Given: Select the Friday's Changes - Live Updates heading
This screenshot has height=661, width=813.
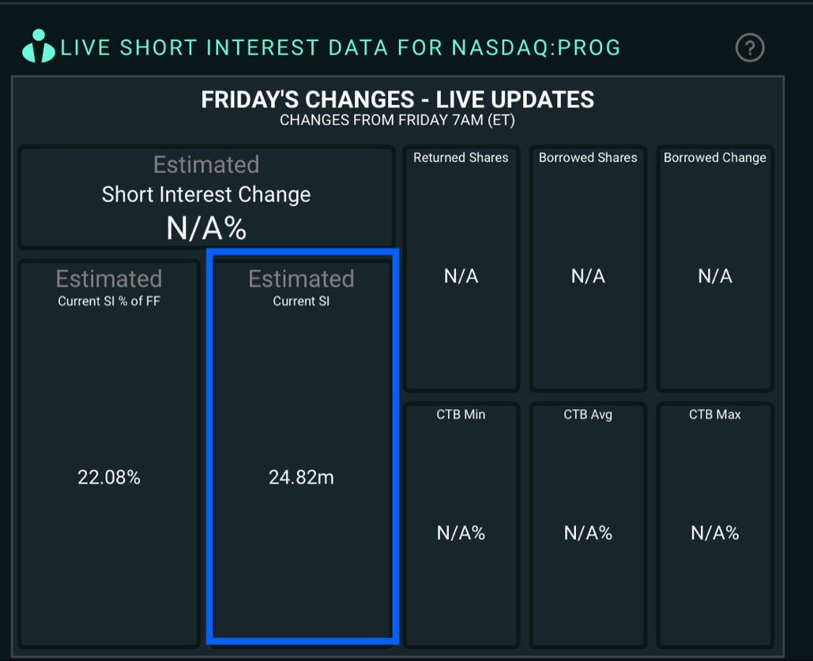Looking at the screenshot, I should (397, 100).
